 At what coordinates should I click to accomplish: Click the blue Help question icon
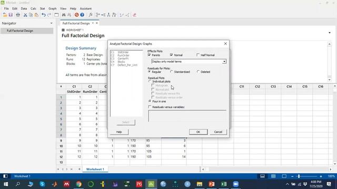click(x=82, y=15)
